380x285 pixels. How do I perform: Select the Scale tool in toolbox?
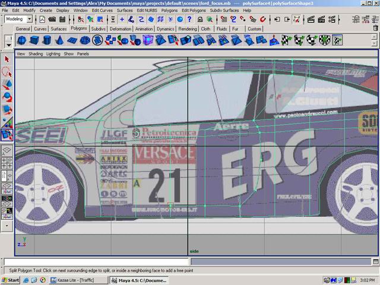click(x=7, y=109)
